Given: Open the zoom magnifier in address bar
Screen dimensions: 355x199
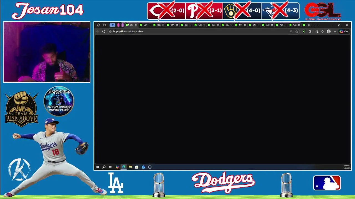Looking at the screenshot, I should click(x=291, y=32).
